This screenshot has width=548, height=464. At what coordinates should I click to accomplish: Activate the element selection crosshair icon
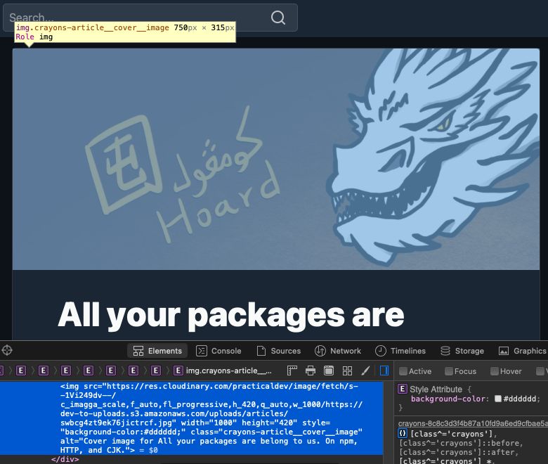[x=7, y=350]
